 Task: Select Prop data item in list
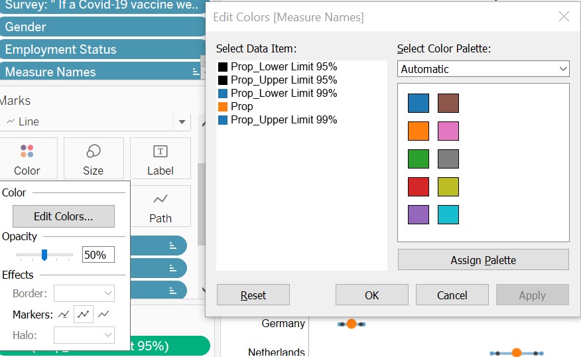click(x=241, y=106)
